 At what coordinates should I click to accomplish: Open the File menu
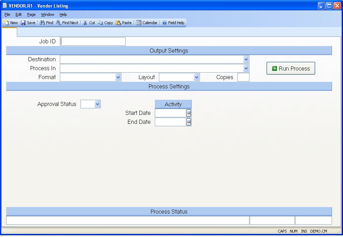tap(7, 14)
